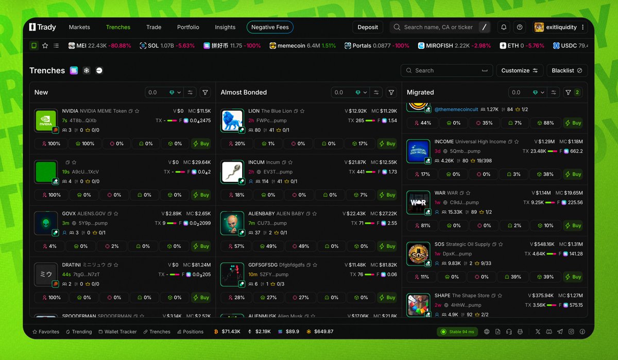Expand quick-buy currency dropdown in Migrated
This screenshot has width=618, height=360.
538,92
